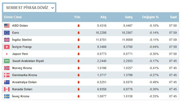Click the USA flag icon

click(x=7, y=26)
